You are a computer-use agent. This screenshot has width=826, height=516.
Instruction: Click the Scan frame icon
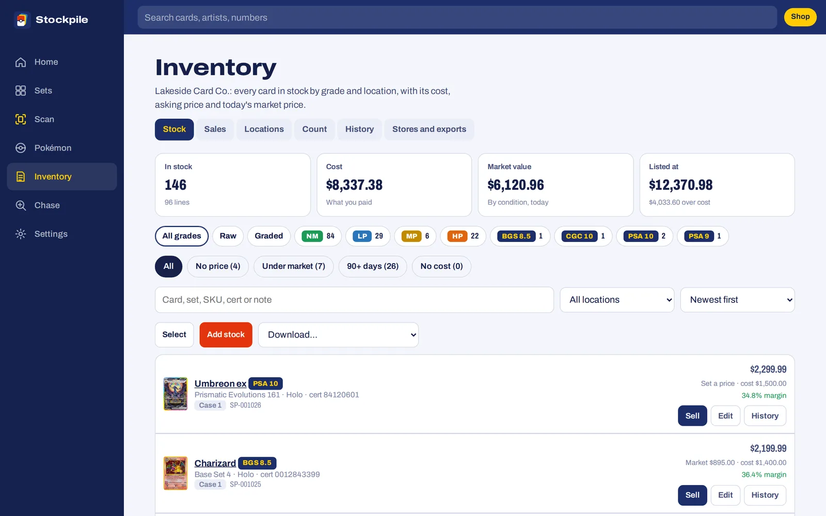coord(21,119)
